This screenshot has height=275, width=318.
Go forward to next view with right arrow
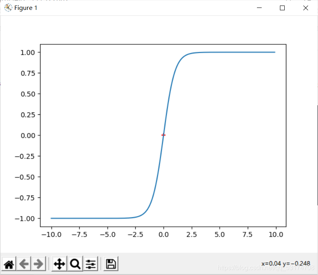38,264
